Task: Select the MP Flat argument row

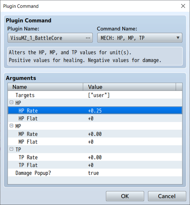Action: [x=95, y=142]
